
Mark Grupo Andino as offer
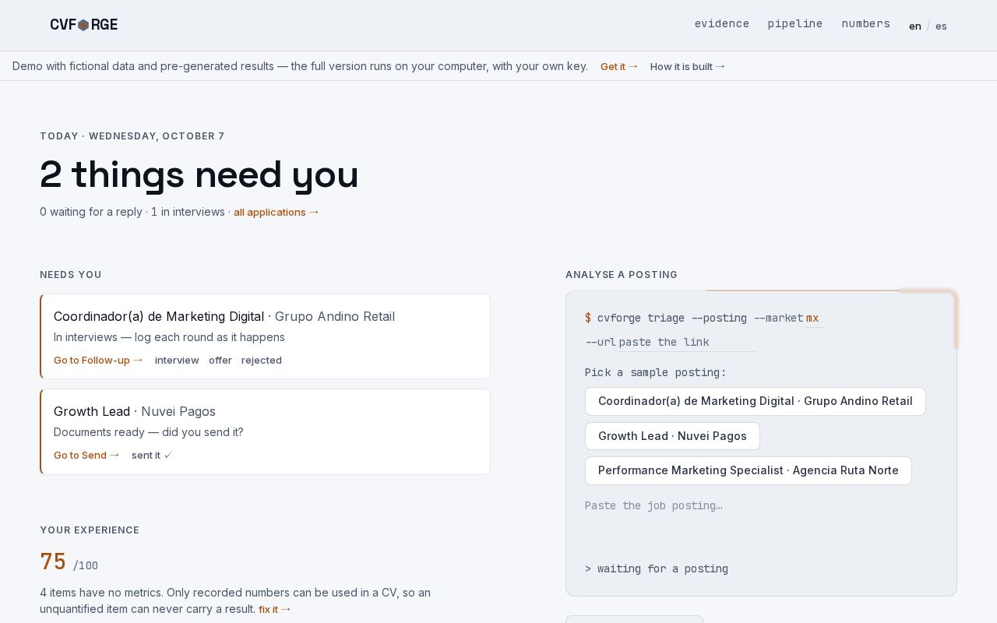pos(220,360)
